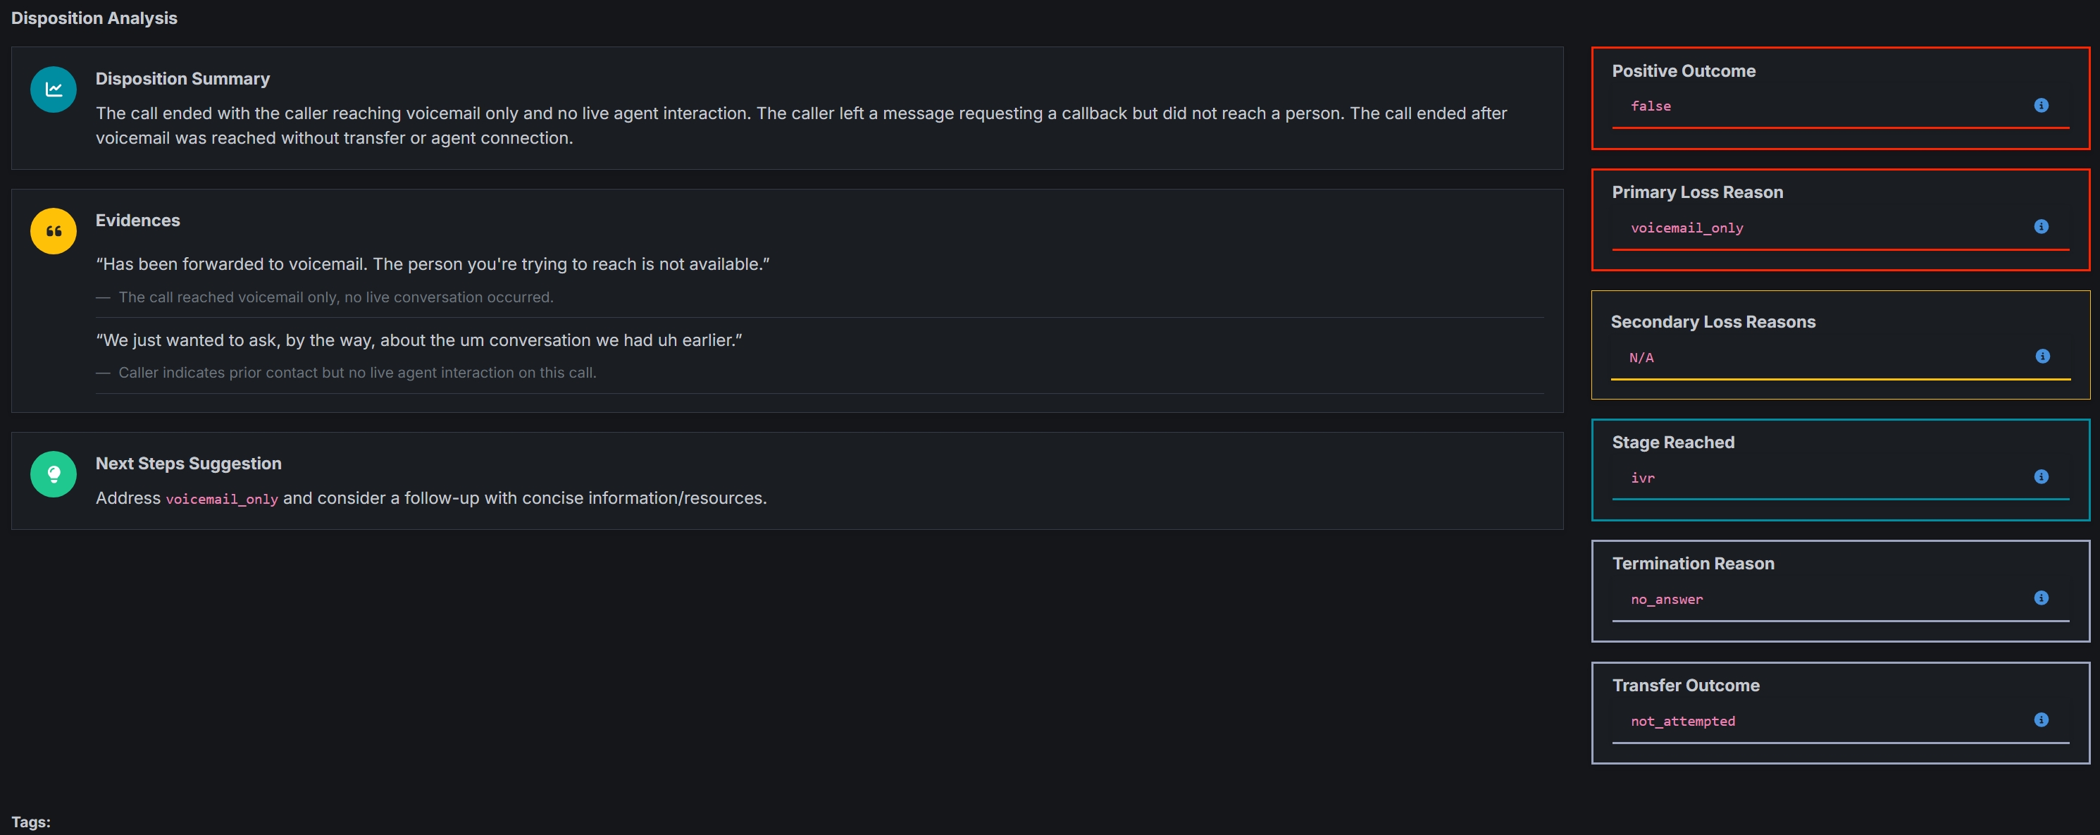
Task: Click voicemail_only value under Primary Loss Reason
Action: (1686, 228)
